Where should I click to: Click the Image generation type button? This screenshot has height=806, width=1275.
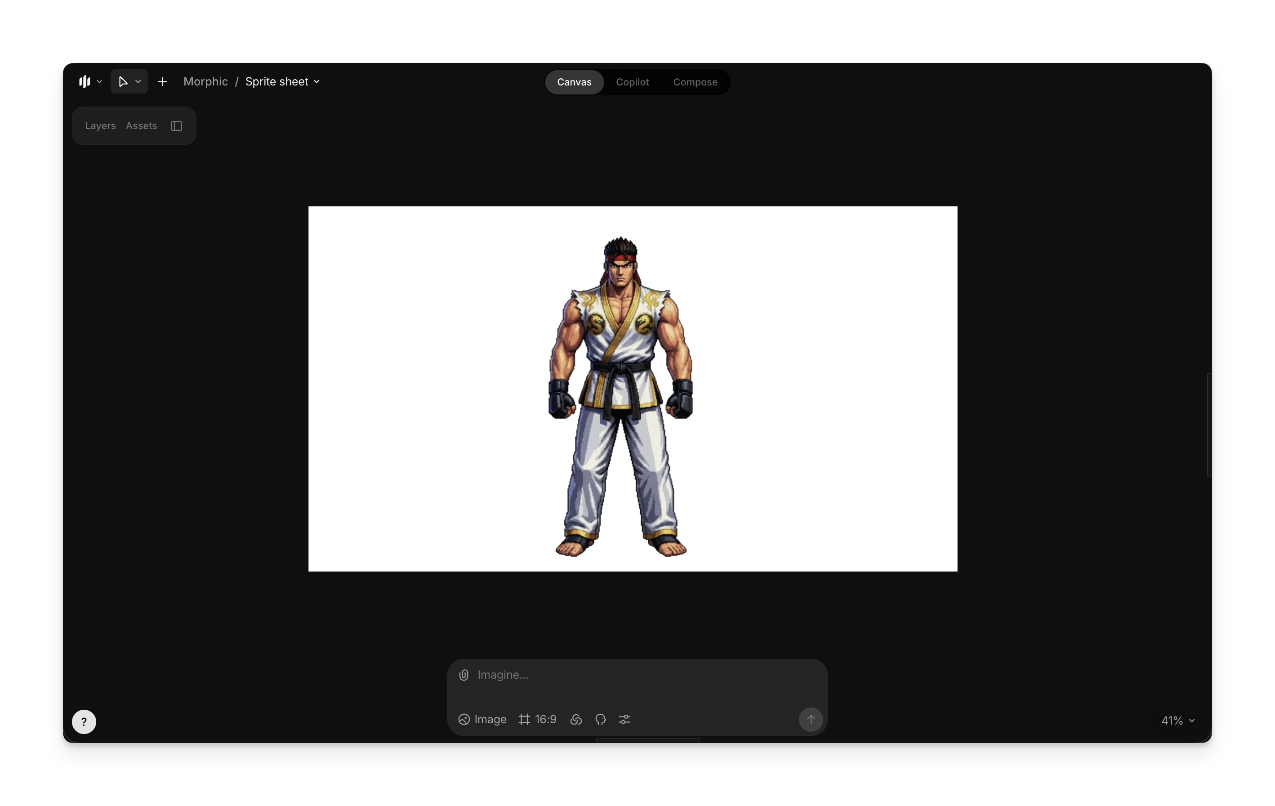482,719
